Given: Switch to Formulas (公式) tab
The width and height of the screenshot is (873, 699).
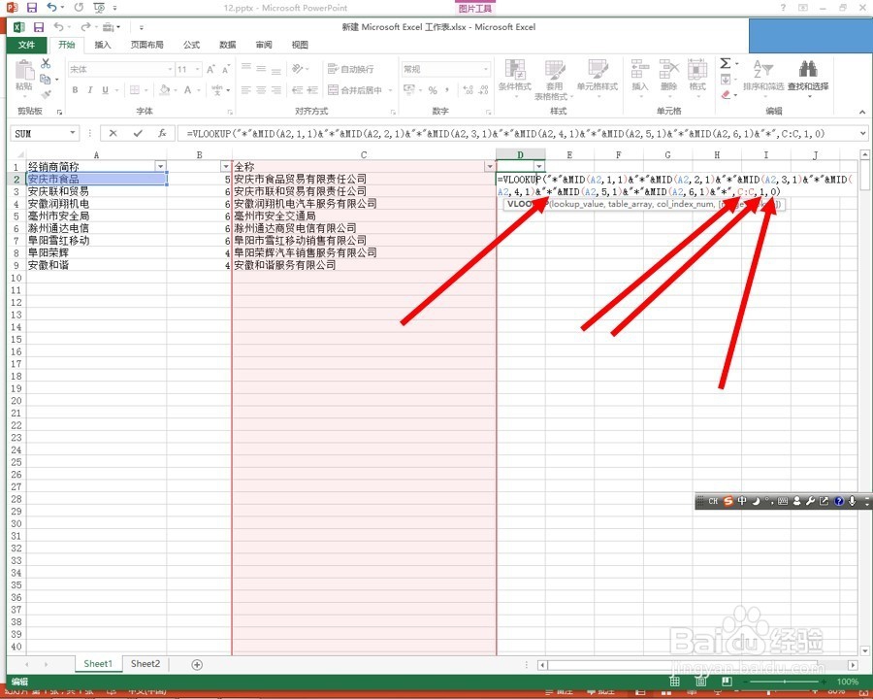Looking at the screenshot, I should pos(191,45).
